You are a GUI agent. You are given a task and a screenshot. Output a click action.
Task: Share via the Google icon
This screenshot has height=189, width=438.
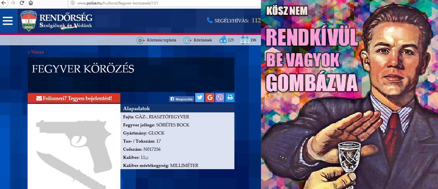point(209,98)
